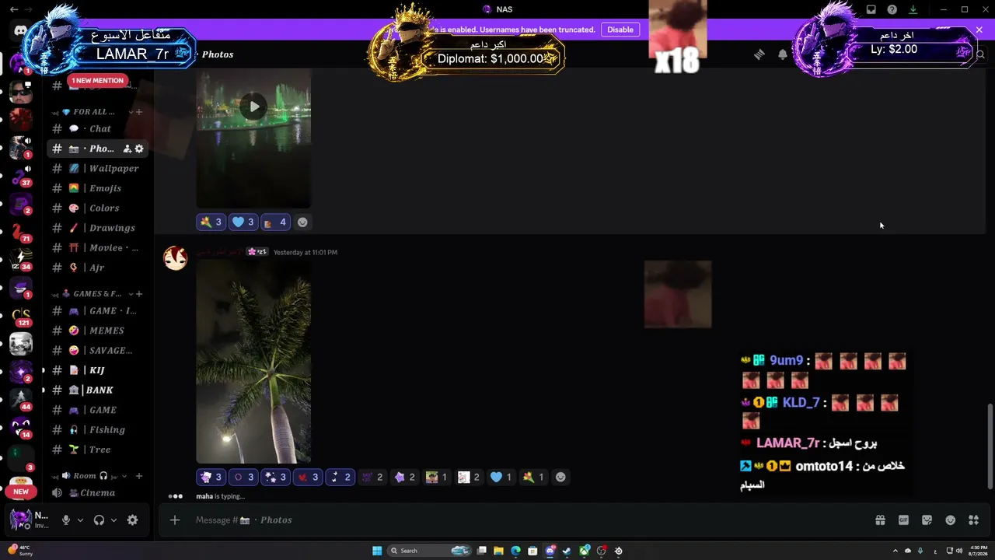This screenshot has width=995, height=560.
Task: Open Windows Start menu
Action: [377, 551]
